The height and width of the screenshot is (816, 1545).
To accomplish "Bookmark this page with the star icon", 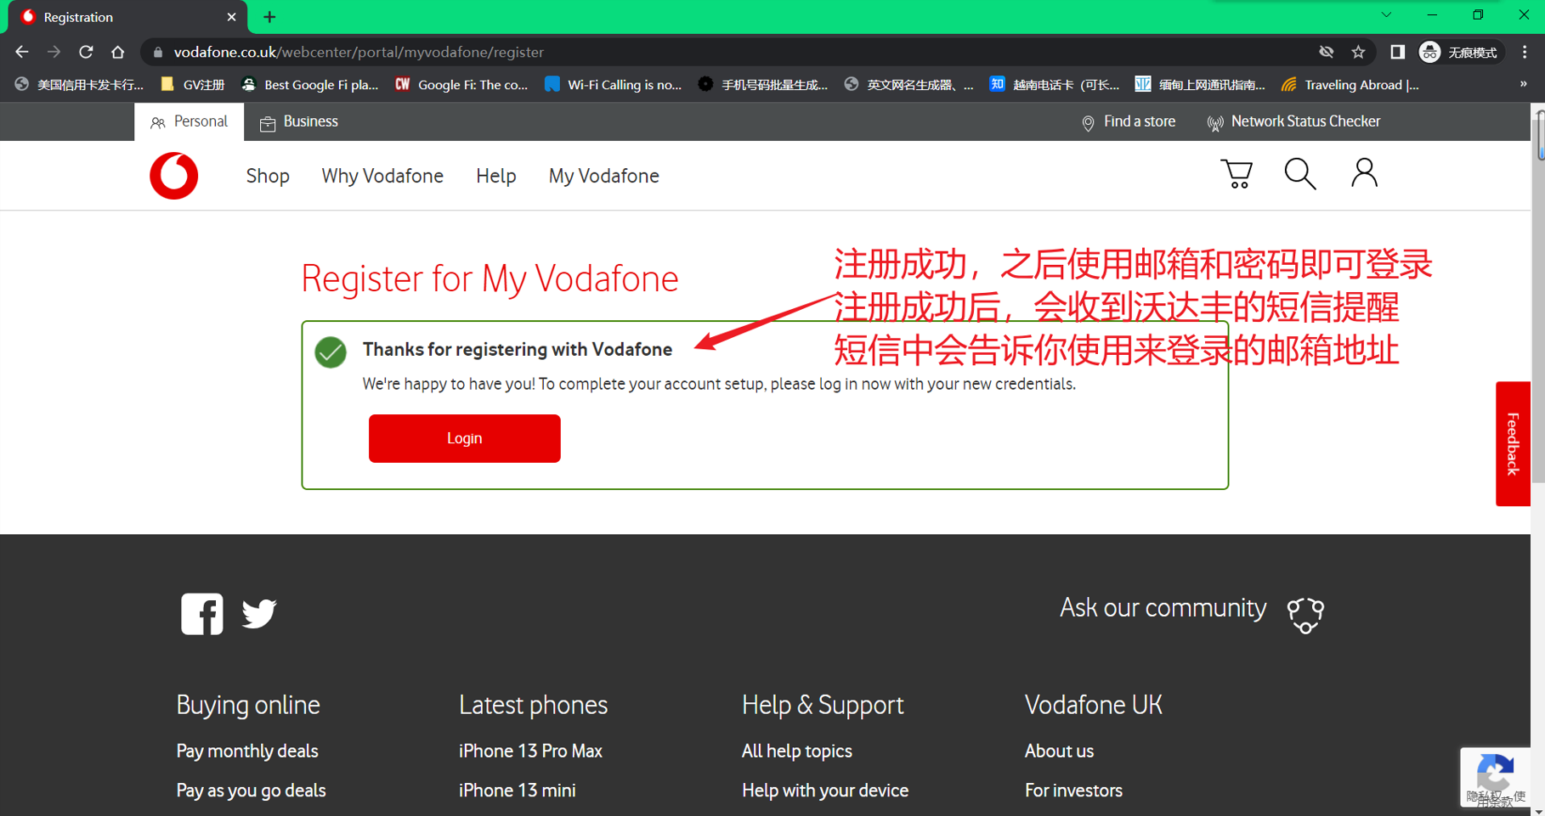I will [x=1358, y=52].
